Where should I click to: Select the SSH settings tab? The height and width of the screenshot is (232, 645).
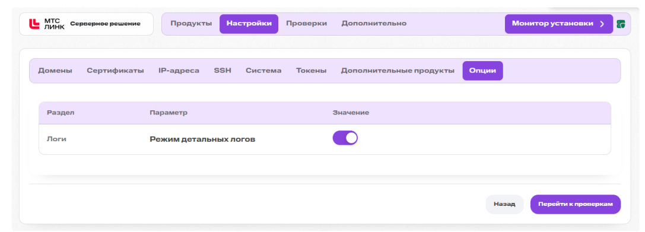(x=223, y=71)
